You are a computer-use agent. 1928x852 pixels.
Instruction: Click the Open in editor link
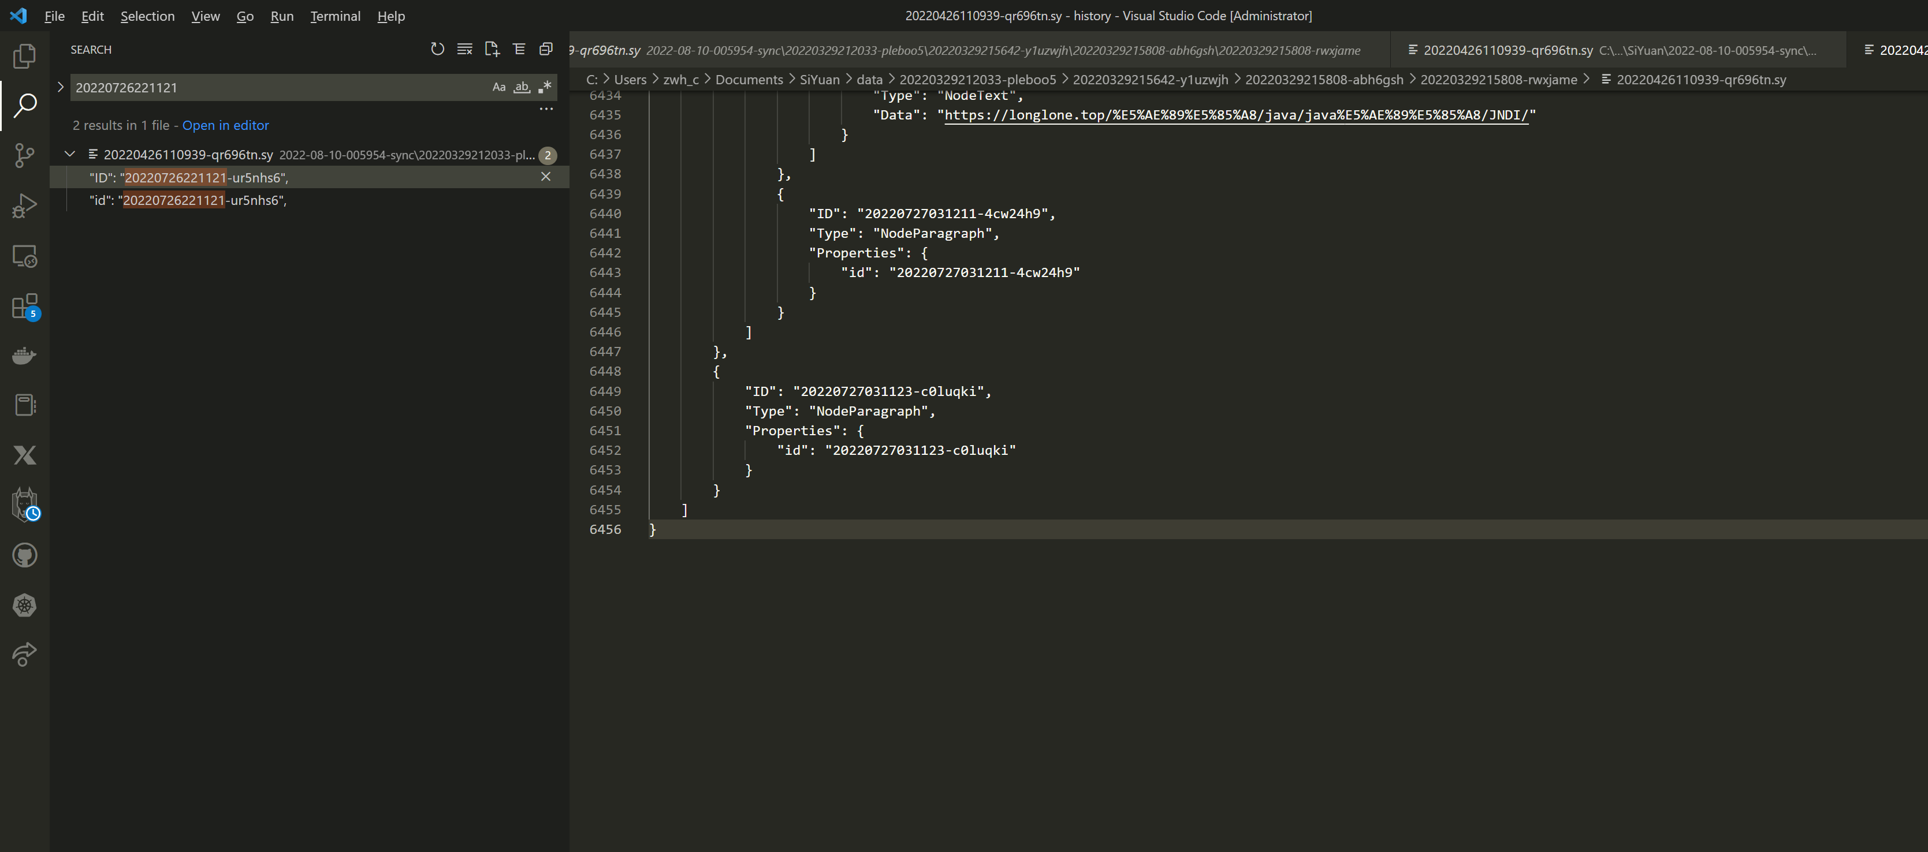(225, 126)
